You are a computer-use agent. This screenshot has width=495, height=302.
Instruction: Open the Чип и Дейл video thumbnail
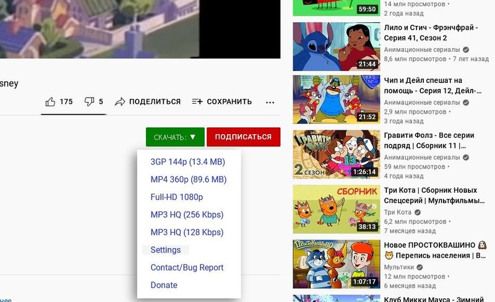tap(337, 99)
